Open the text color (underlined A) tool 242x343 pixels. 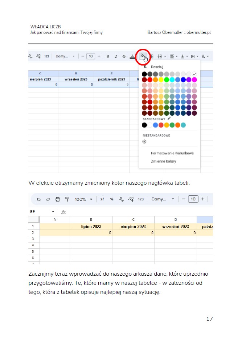[132, 56]
